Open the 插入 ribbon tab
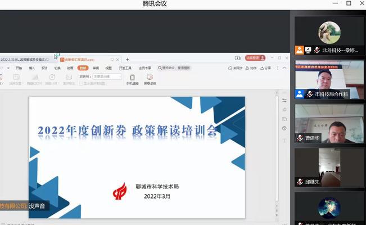The width and height of the screenshot is (366, 225). tap(31, 68)
